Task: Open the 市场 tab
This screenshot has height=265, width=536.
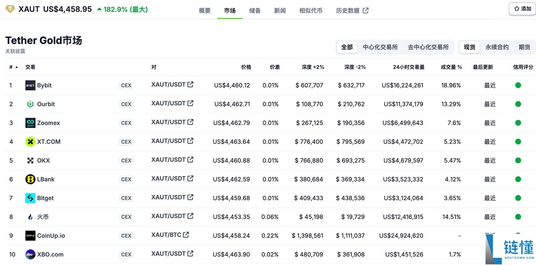Action: pos(230,10)
